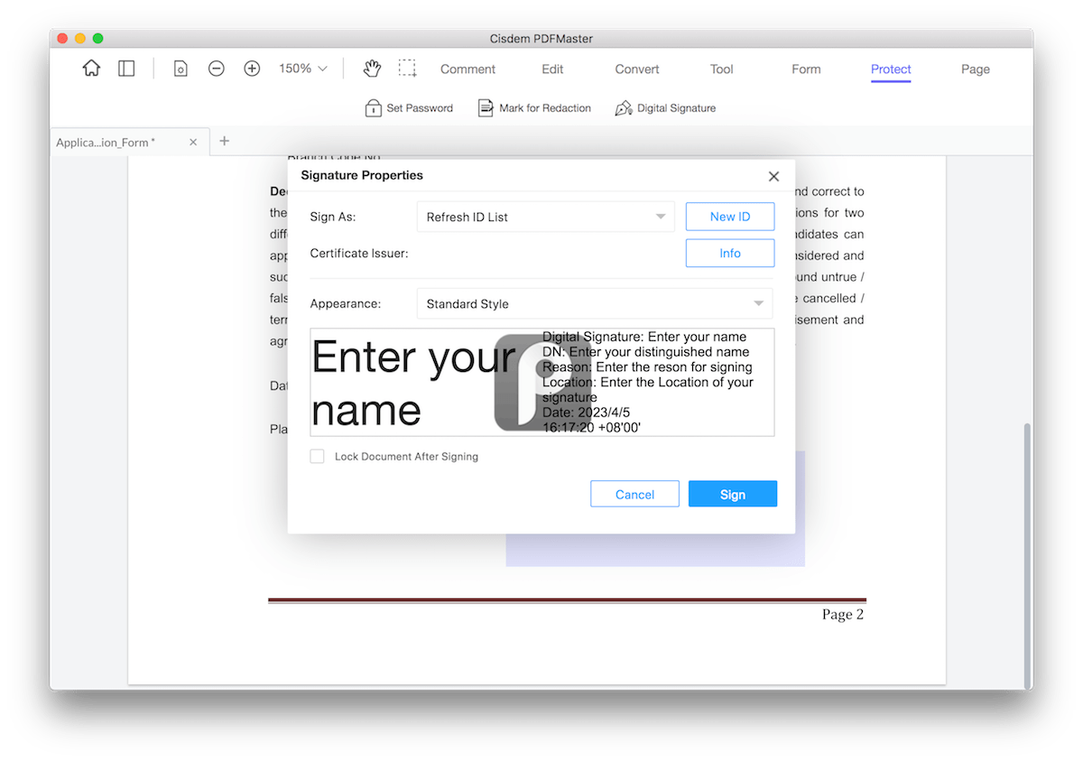
Task: Open the Appearance Standard Style dropdown
Action: coord(595,303)
